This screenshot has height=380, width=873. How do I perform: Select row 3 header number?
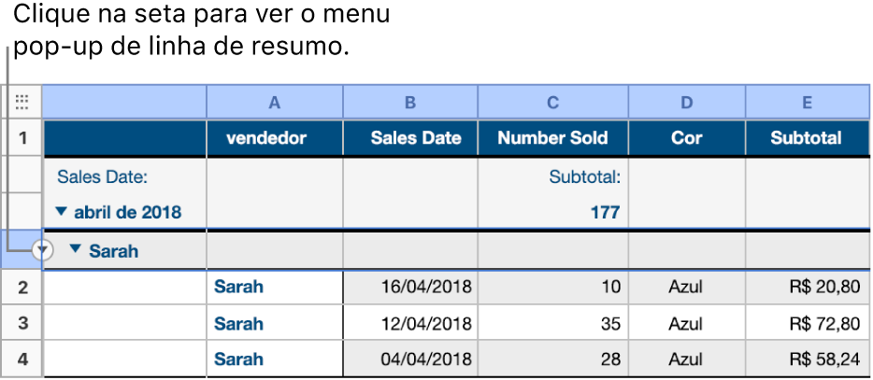pyautogui.click(x=22, y=323)
